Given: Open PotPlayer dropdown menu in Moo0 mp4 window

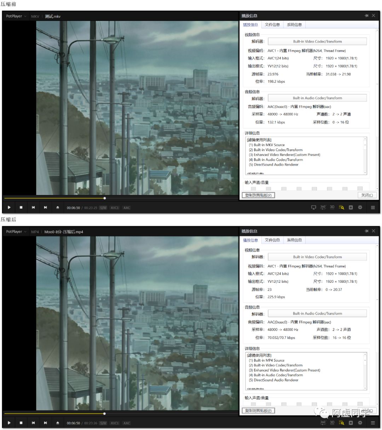Looking at the screenshot, I should pyautogui.click(x=16, y=231).
